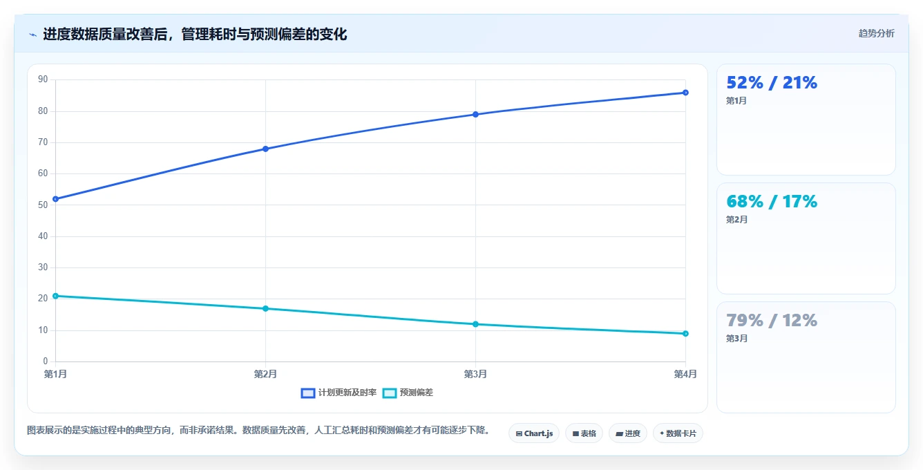
Task: Click the 第3月 caption in the third card
Action: (x=736, y=339)
